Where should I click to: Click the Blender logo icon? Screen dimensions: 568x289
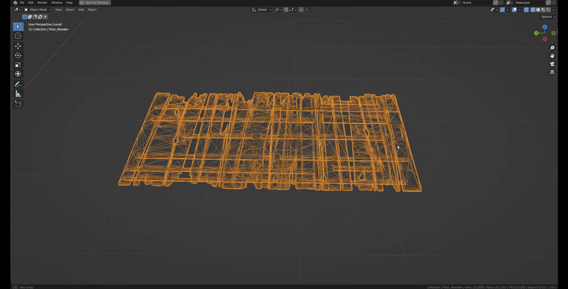click(x=15, y=2)
